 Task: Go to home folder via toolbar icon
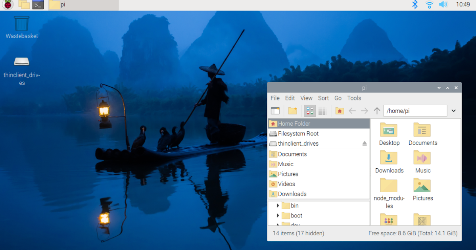[x=340, y=111]
